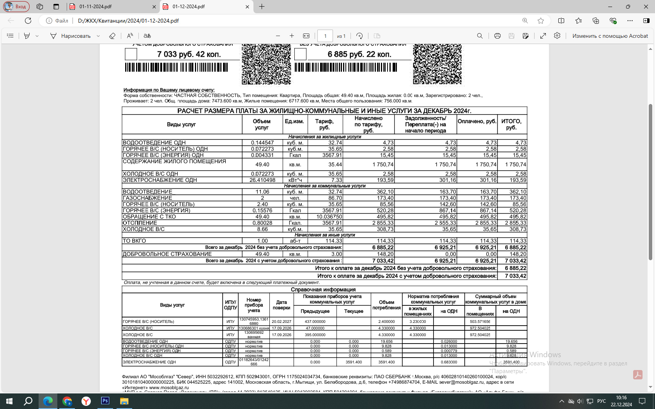Select the highlight tool

click(x=27, y=36)
